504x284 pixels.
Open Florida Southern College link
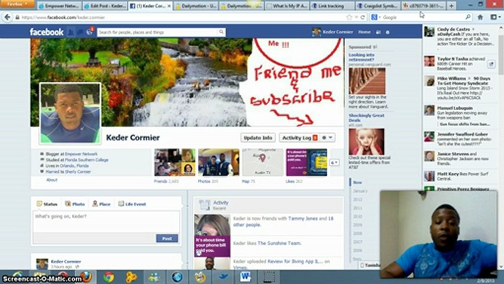(87, 160)
